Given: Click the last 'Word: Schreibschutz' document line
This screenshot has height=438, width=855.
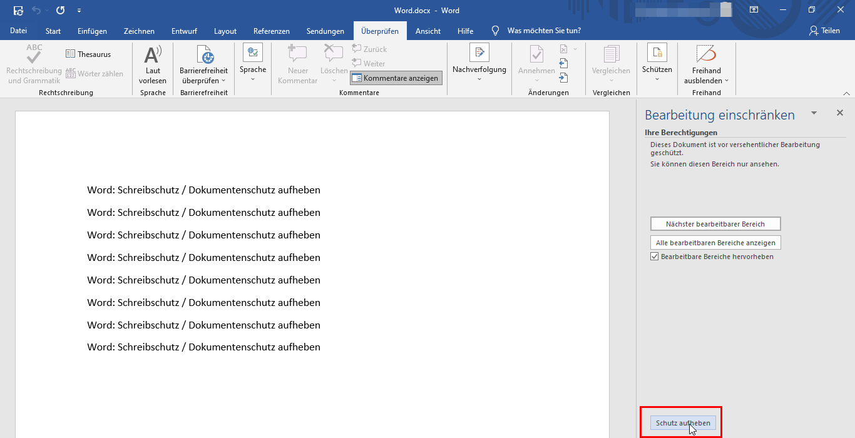Looking at the screenshot, I should pos(204,347).
